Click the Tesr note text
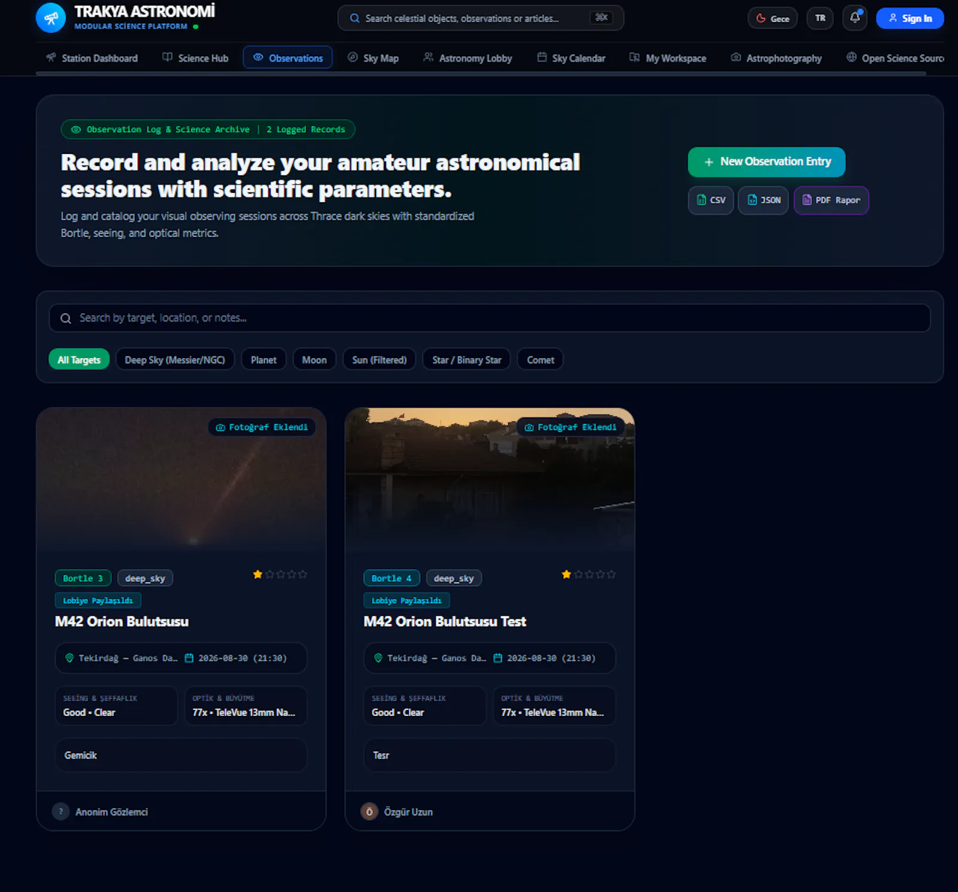This screenshot has width=958, height=892. (x=381, y=756)
